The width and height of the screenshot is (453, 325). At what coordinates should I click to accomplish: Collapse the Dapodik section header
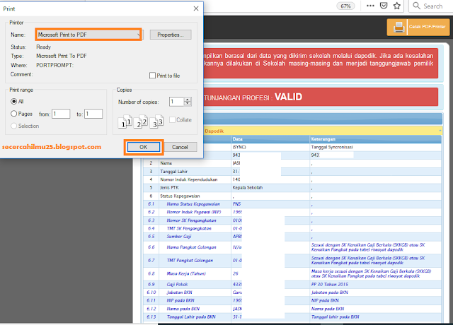[440, 131]
